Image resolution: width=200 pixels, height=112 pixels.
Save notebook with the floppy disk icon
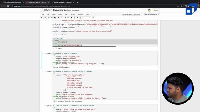click(x=42, y=18)
